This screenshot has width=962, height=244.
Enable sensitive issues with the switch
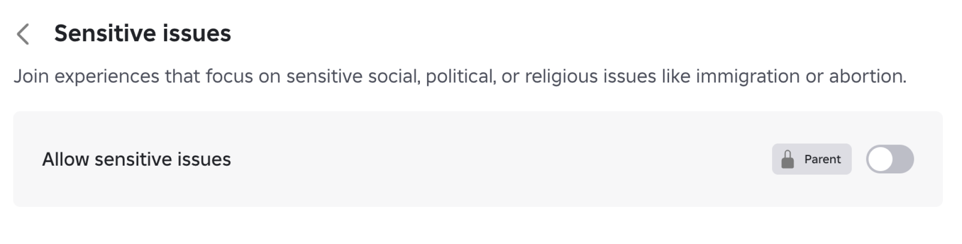[889, 159]
